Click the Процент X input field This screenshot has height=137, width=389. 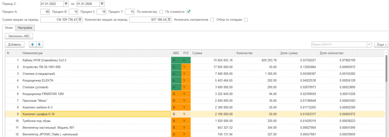(x=101, y=12)
